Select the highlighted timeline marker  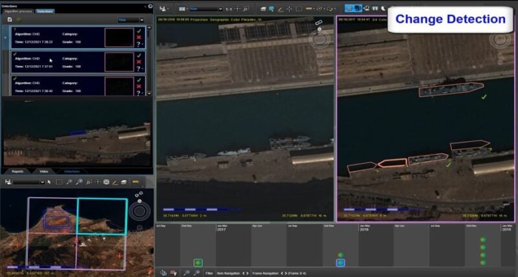point(340,263)
